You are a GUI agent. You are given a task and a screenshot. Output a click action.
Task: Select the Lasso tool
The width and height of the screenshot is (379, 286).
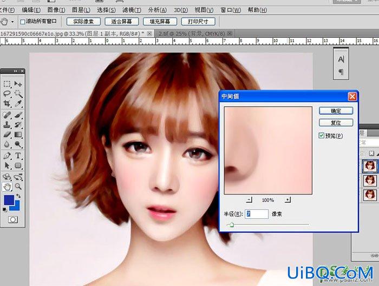click(x=7, y=94)
